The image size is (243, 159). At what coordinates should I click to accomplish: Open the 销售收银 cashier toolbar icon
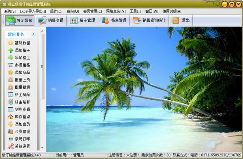42,20
